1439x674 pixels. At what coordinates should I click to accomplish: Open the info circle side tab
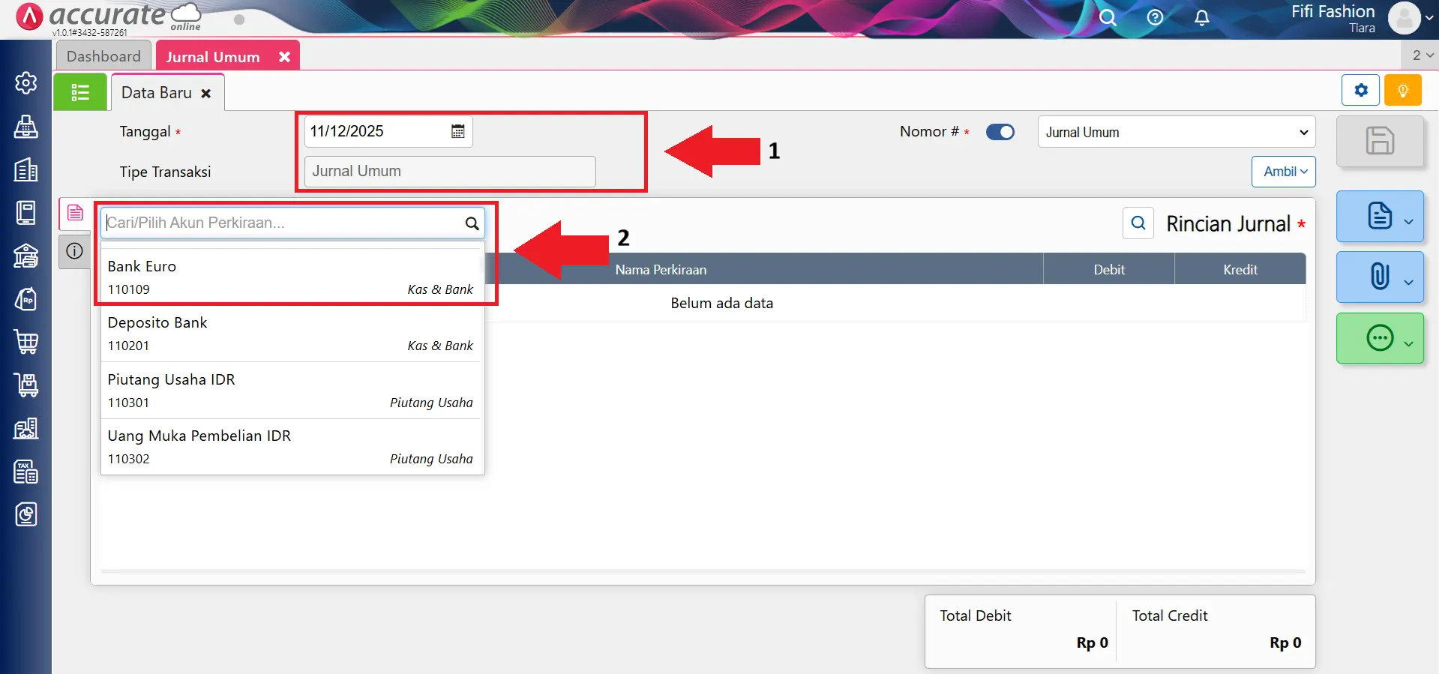tap(74, 251)
